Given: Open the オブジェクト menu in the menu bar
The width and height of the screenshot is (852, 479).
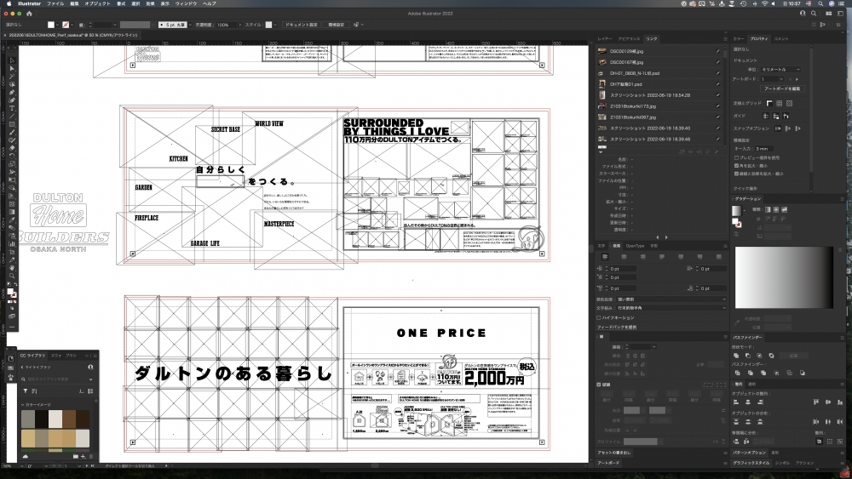Looking at the screenshot, I should click(97, 4).
